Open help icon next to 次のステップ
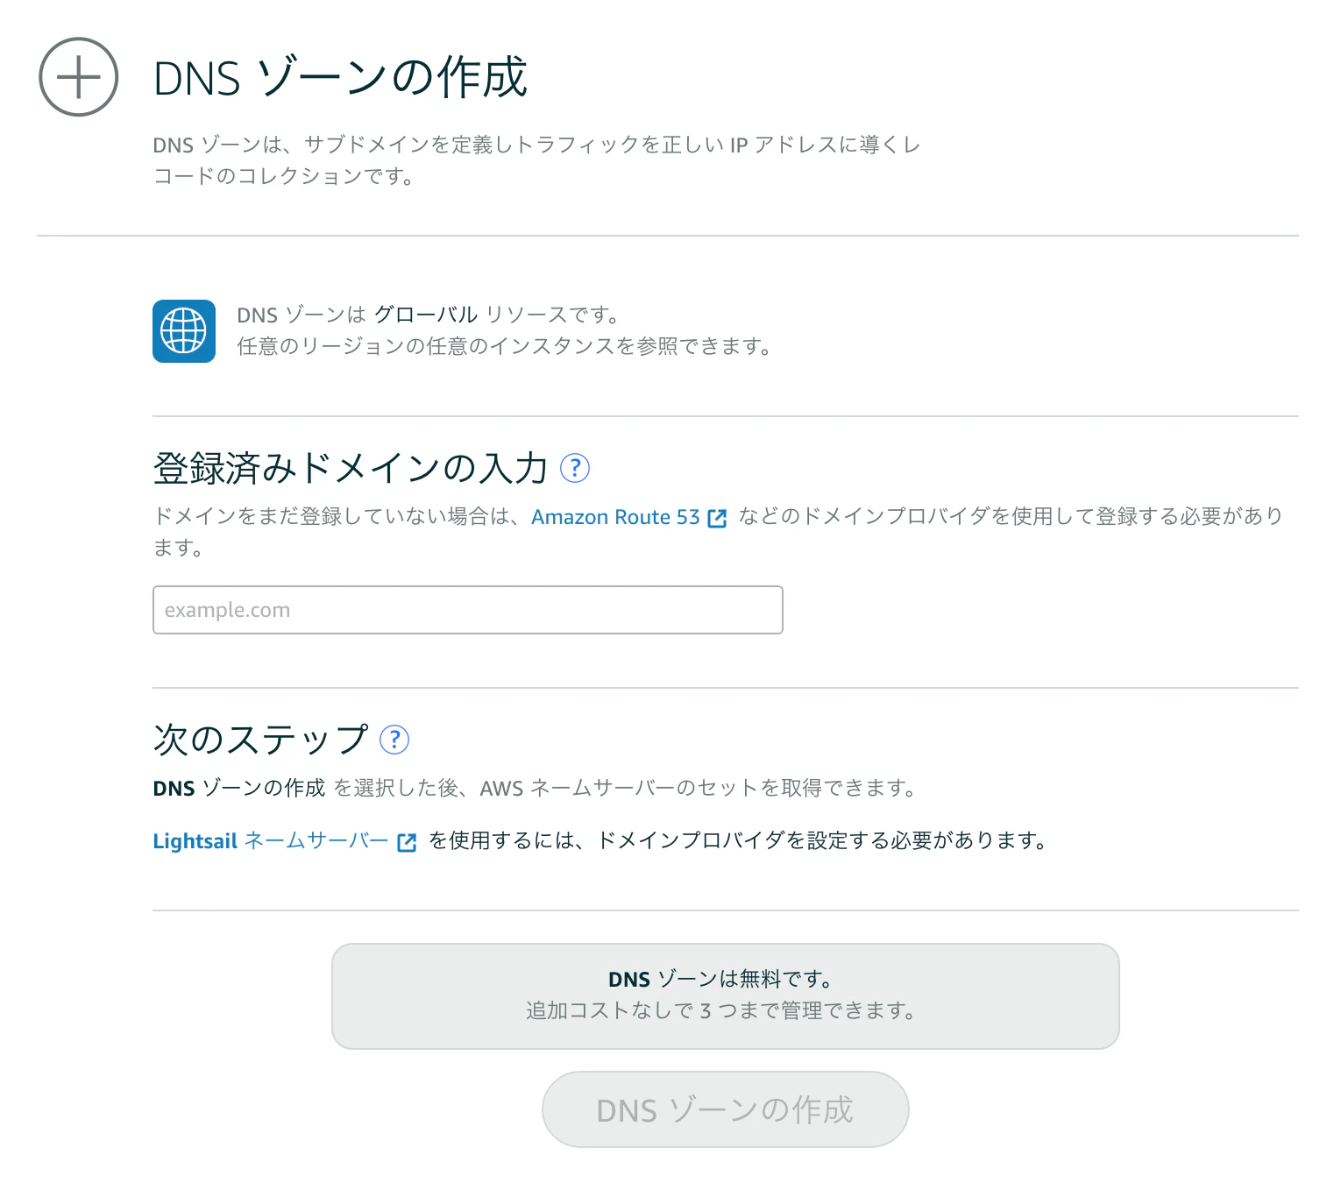Viewport: 1341px width, 1183px height. pos(394,740)
